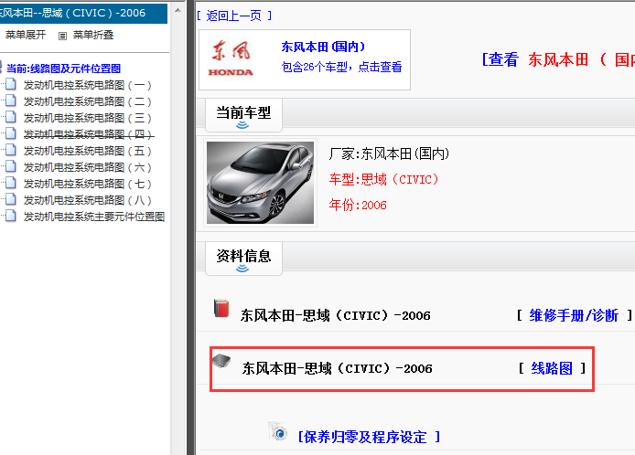
Task: Open document icon for 发动机电控系统主要元件位置图
Action: [11, 217]
